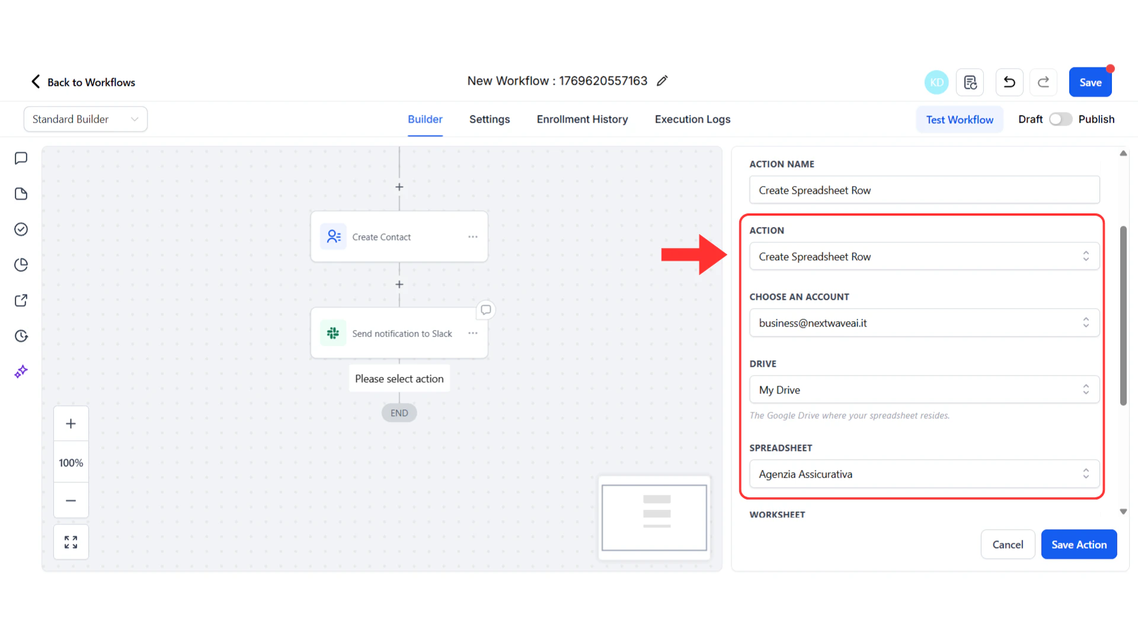This screenshot has width=1138, height=640.
Task: Open Create Contact node three-dot menu
Action: pos(472,237)
